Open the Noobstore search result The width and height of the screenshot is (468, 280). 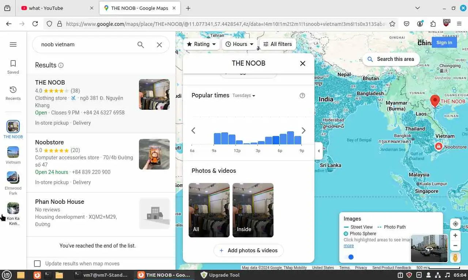coord(101,163)
